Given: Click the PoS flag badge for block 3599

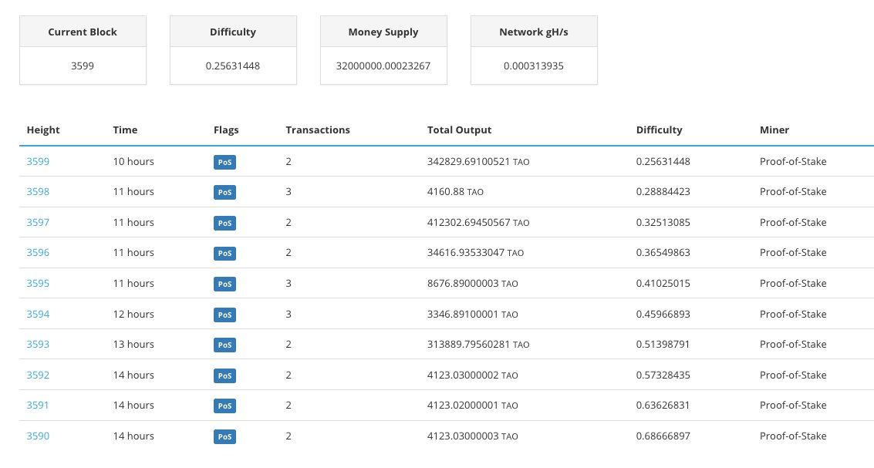Looking at the screenshot, I should (x=224, y=162).
